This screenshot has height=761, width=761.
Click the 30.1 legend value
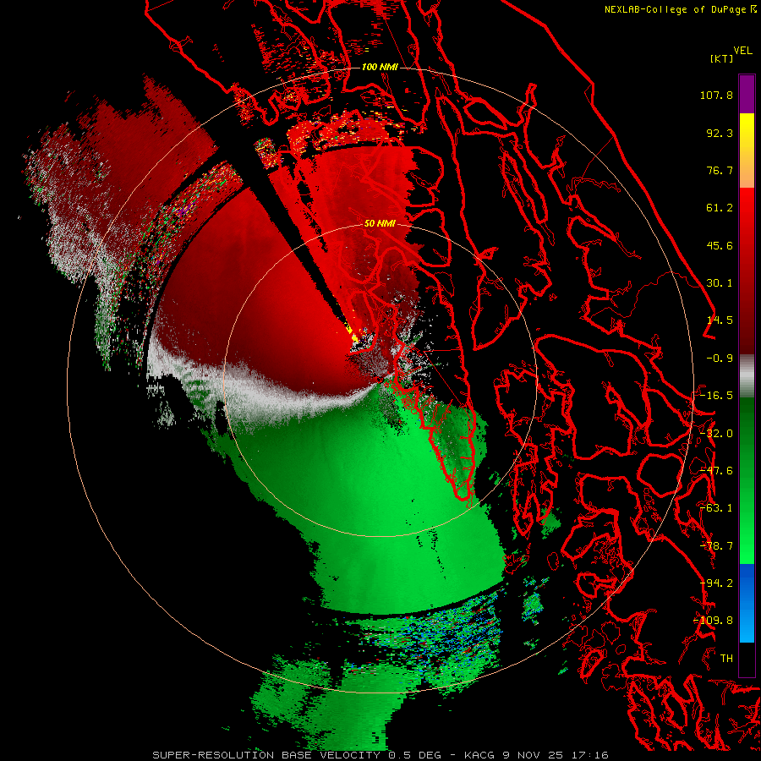(x=720, y=283)
